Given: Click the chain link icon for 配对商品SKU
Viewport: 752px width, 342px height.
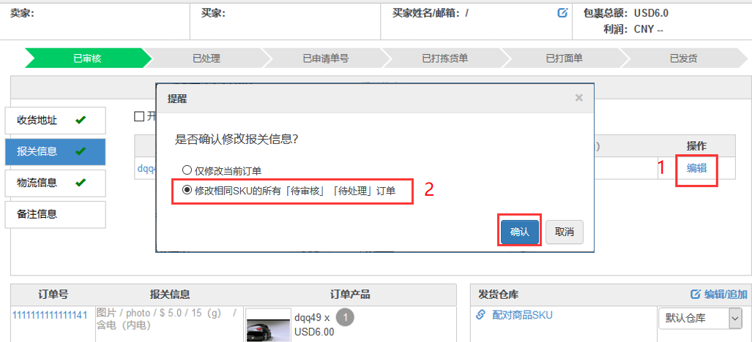Looking at the screenshot, I should click(480, 315).
